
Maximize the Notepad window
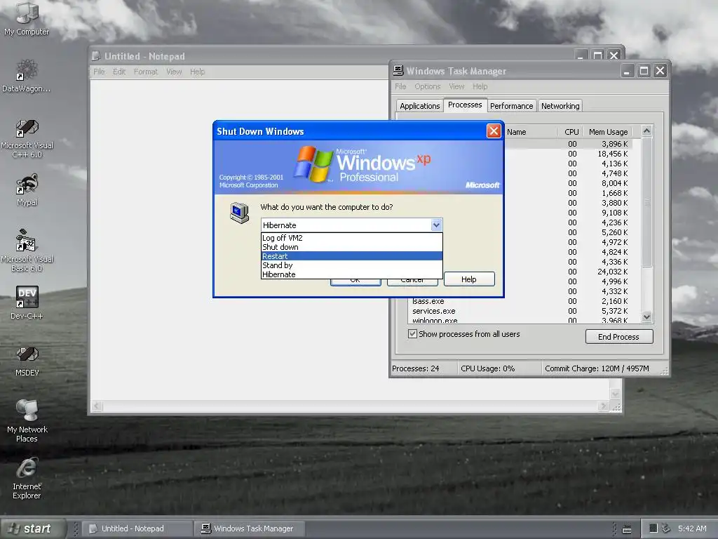pyautogui.click(x=597, y=55)
